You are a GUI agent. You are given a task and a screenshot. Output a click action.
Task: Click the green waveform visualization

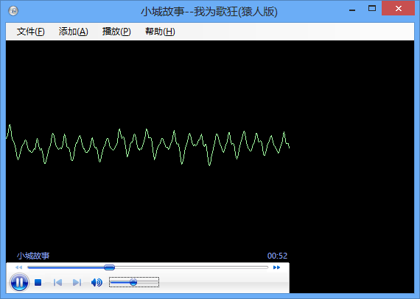pos(147,145)
